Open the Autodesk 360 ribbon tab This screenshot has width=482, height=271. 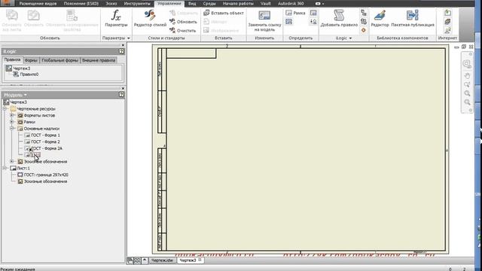pos(291,4)
